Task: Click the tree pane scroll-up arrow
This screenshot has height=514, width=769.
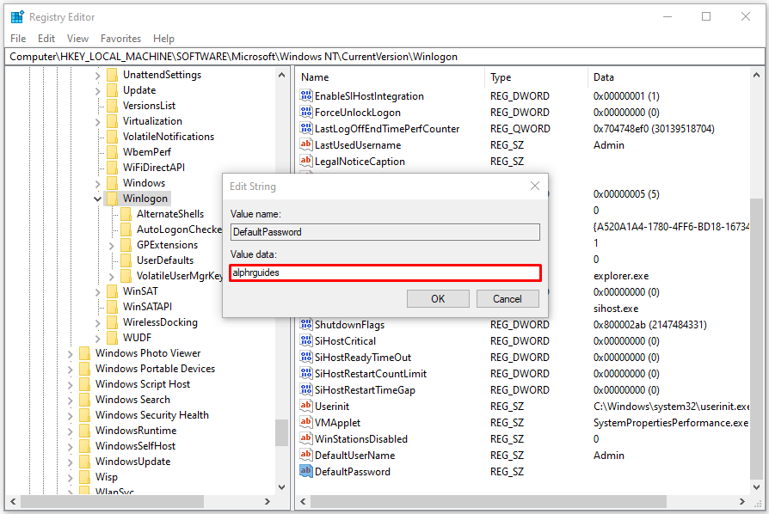Action: (x=281, y=75)
